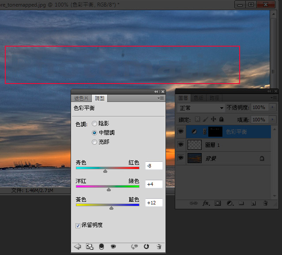Open fill slider arrow
Viewport: 282px width, 255px height.
(272, 119)
